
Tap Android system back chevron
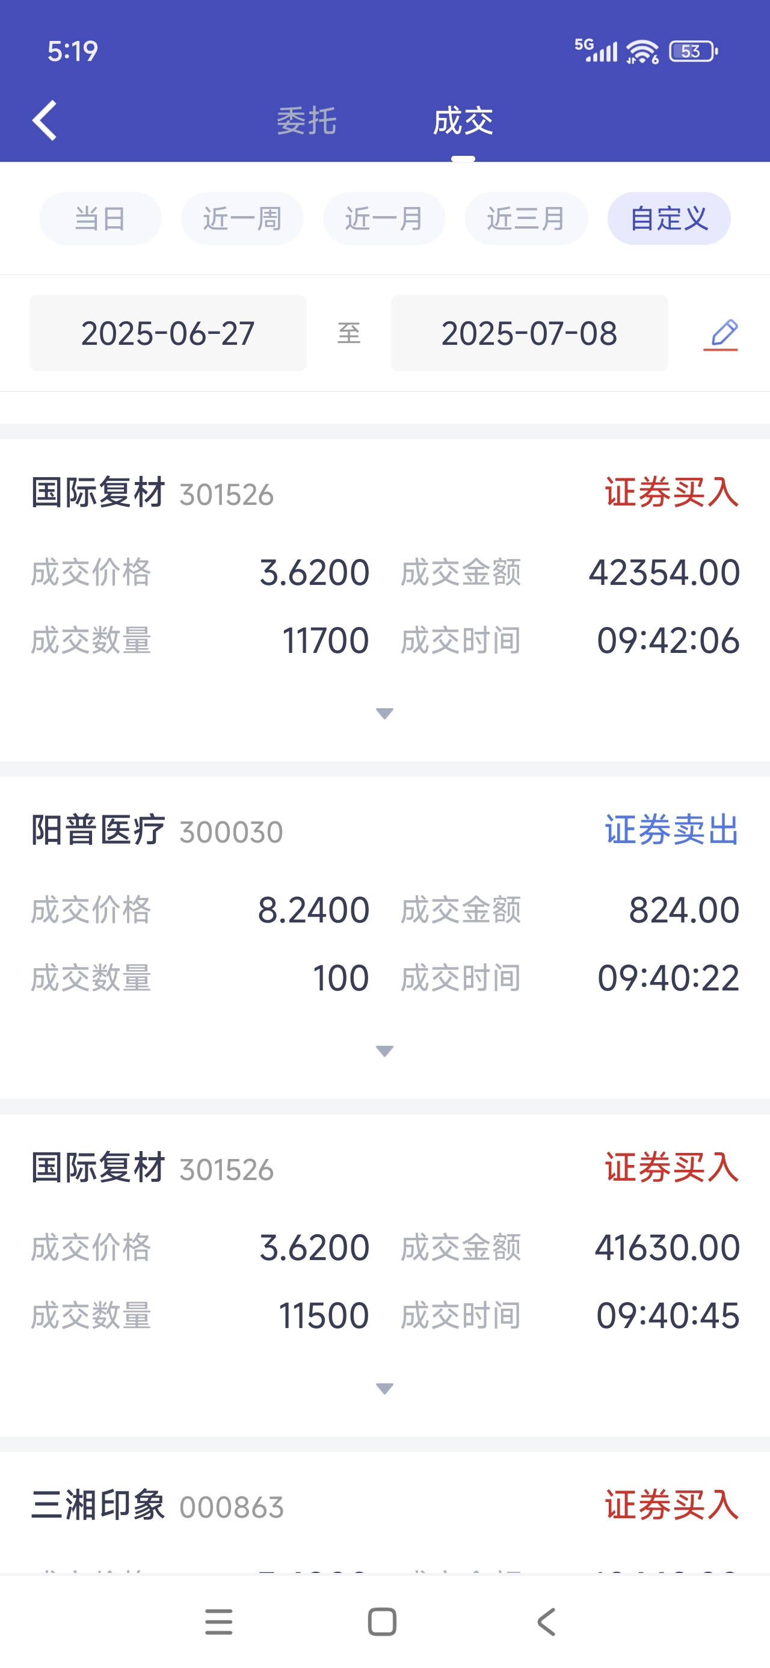tap(546, 1622)
